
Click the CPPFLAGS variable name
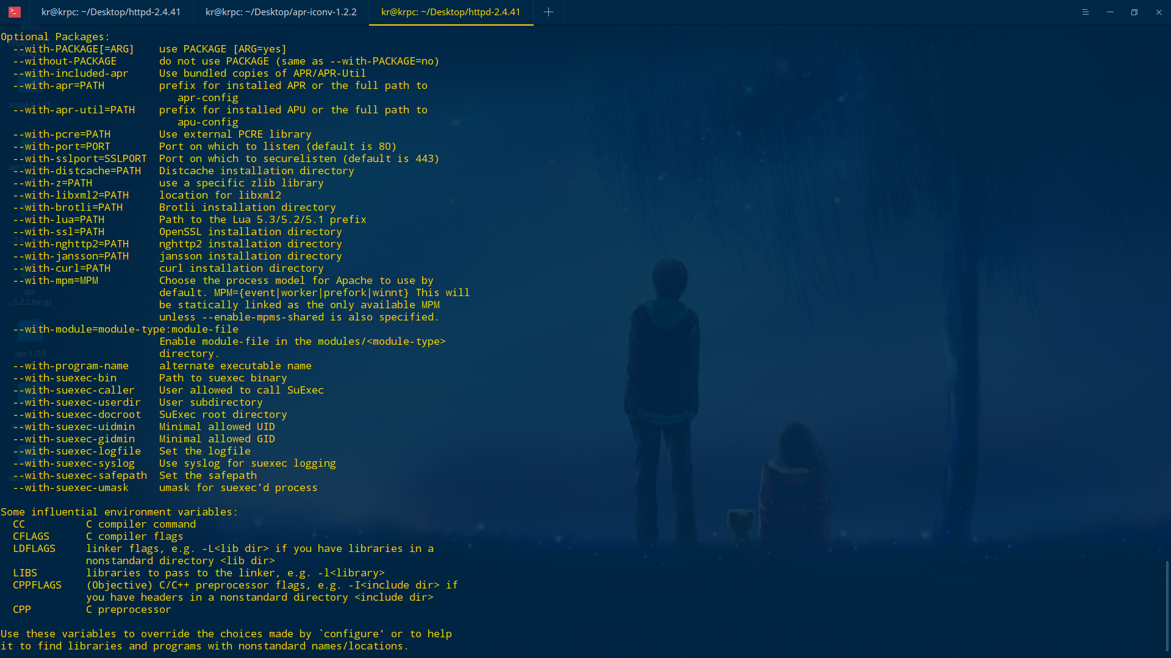[x=37, y=585]
